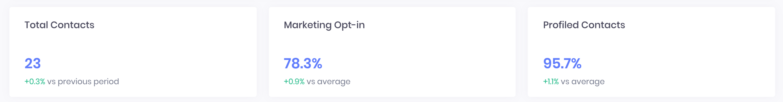The image size is (783, 102).
Task: Select the 23 total contacts value
Action: click(33, 64)
